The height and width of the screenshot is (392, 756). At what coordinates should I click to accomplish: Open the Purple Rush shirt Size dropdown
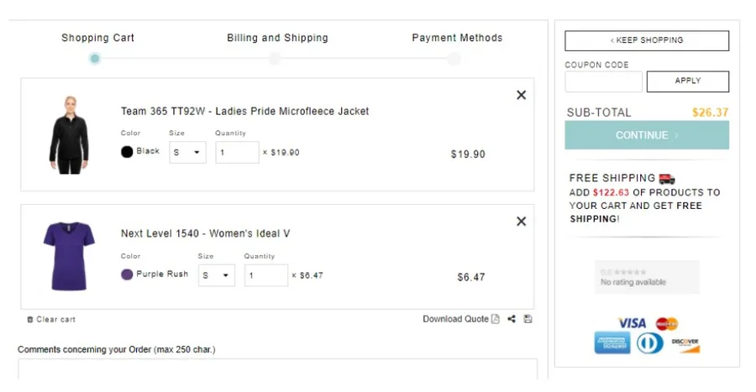coord(216,275)
